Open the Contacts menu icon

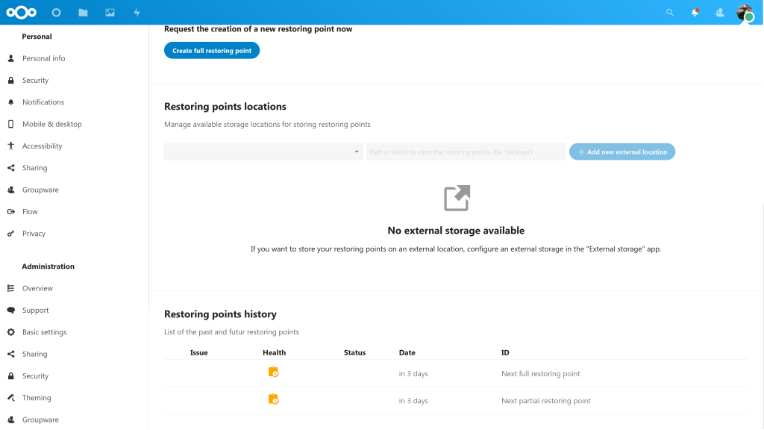click(x=719, y=13)
